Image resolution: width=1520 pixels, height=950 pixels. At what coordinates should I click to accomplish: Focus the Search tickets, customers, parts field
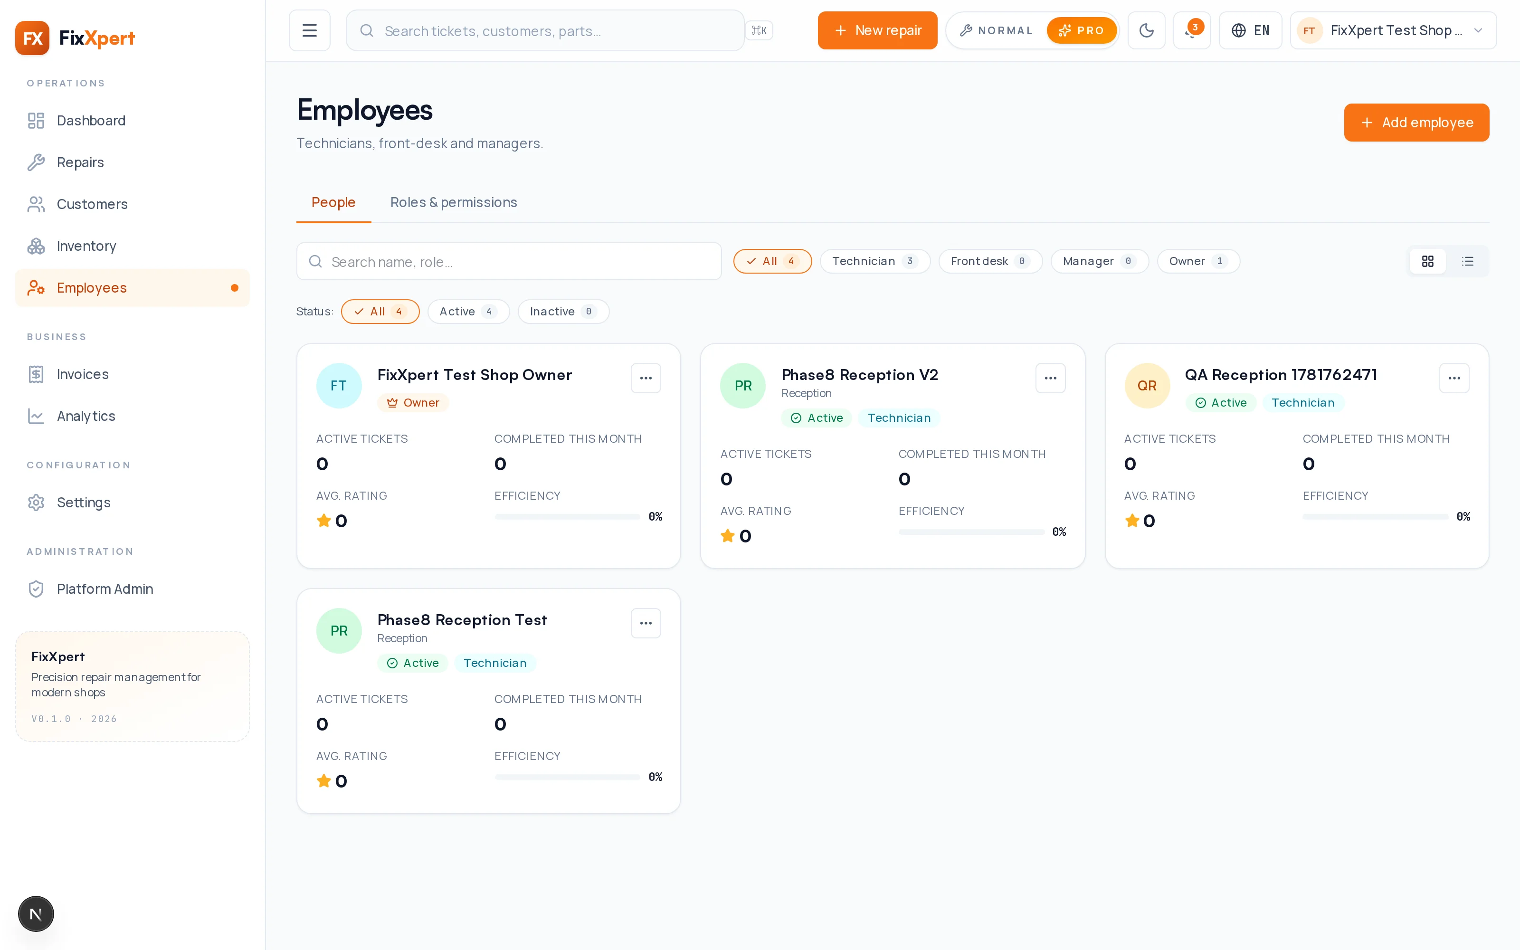point(544,31)
